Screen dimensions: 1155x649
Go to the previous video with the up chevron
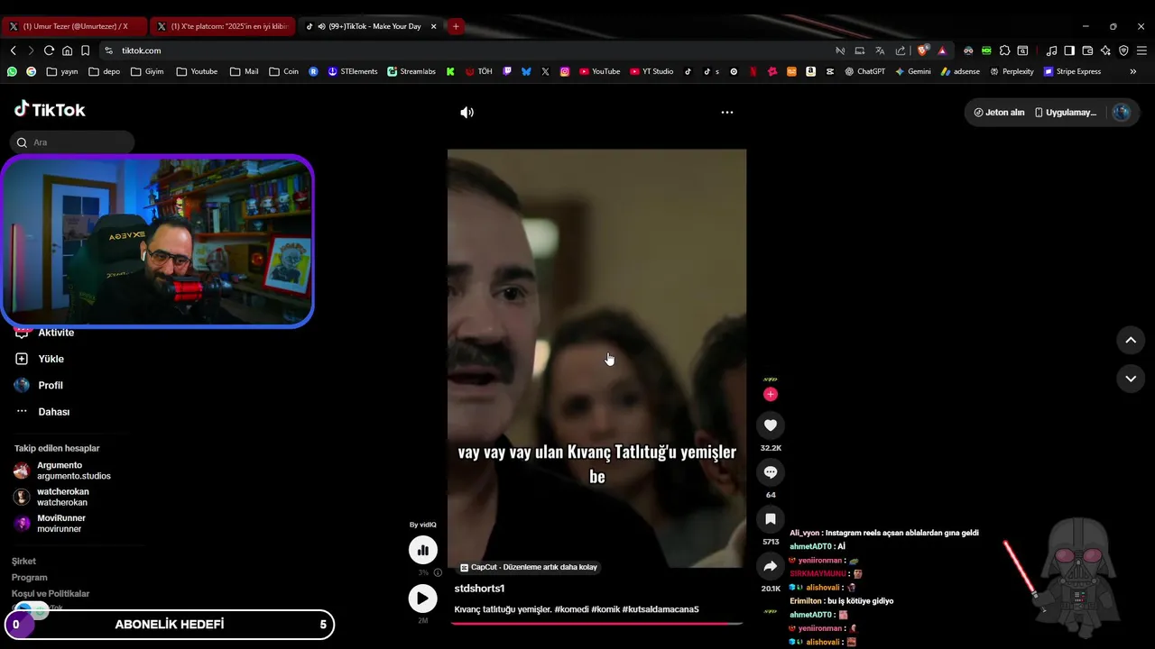click(x=1131, y=340)
